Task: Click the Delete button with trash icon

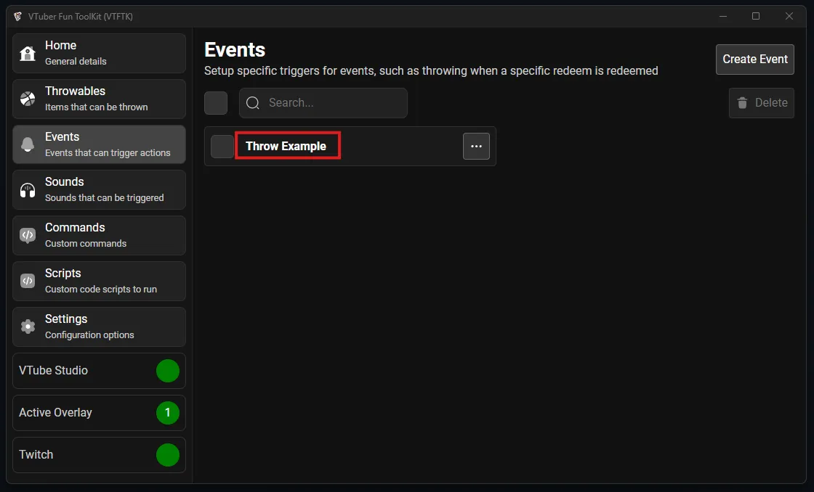Action: [x=761, y=103]
